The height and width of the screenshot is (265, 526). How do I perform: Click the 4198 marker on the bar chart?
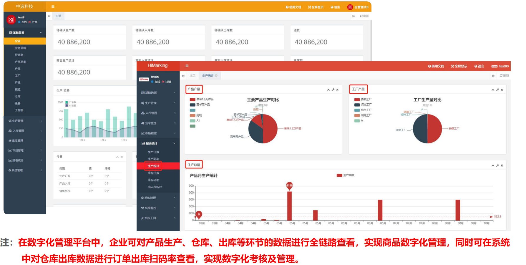tap(289, 185)
